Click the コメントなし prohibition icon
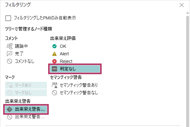The width and height of the screenshot is (190, 127). point(9,61)
